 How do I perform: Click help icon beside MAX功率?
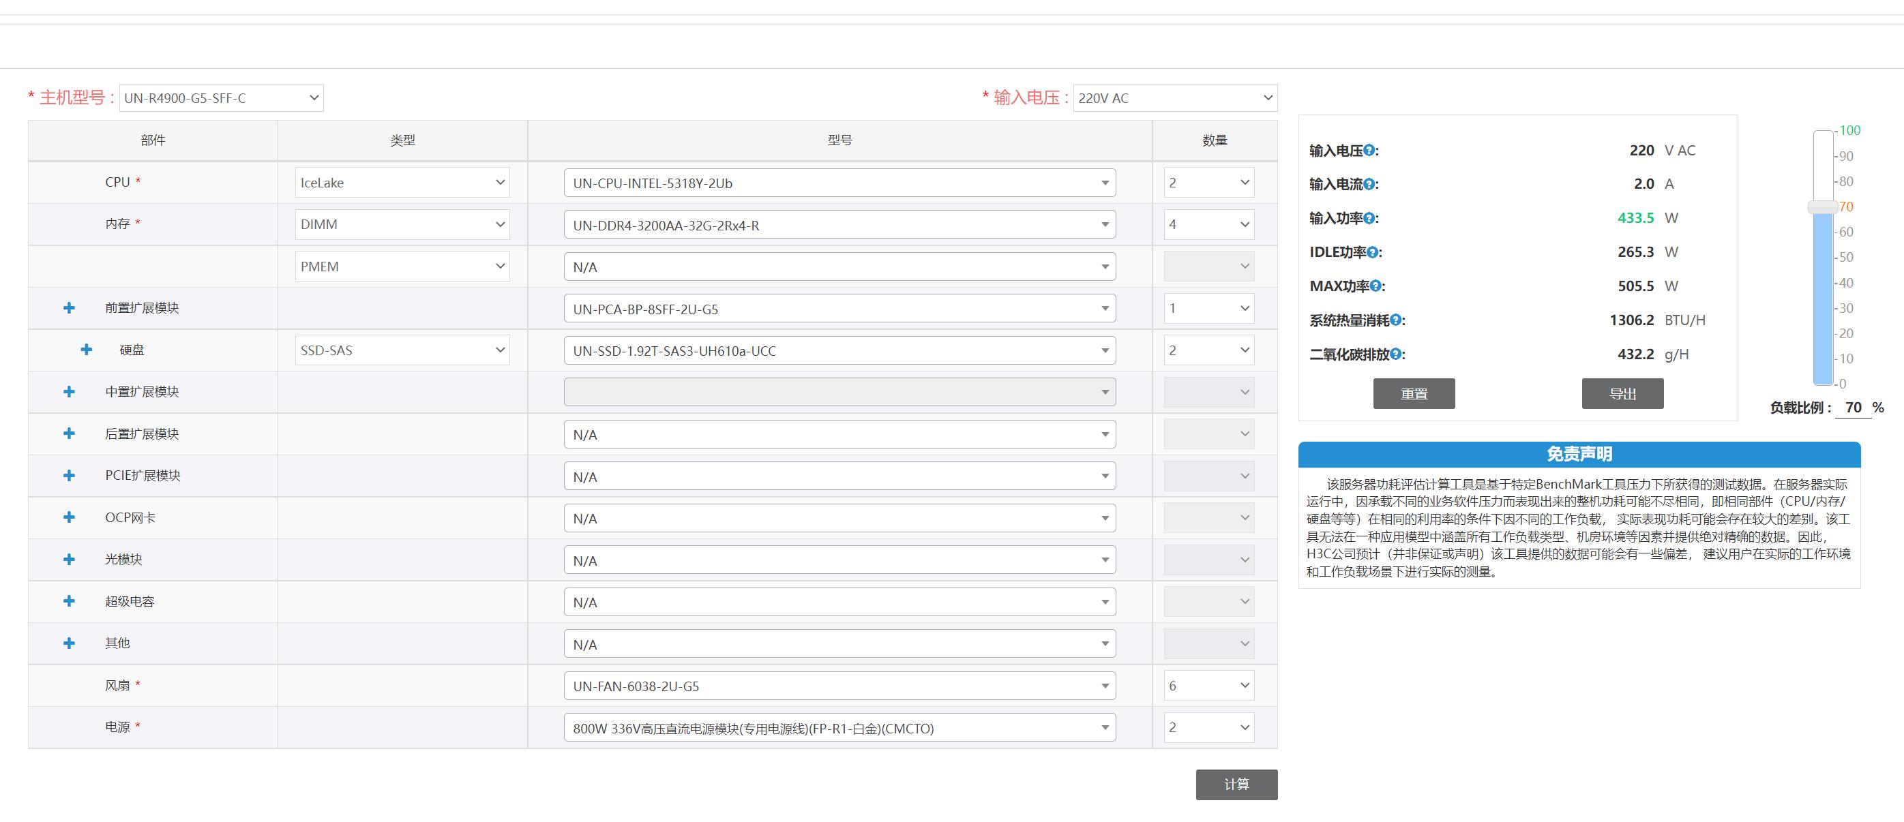click(1375, 286)
